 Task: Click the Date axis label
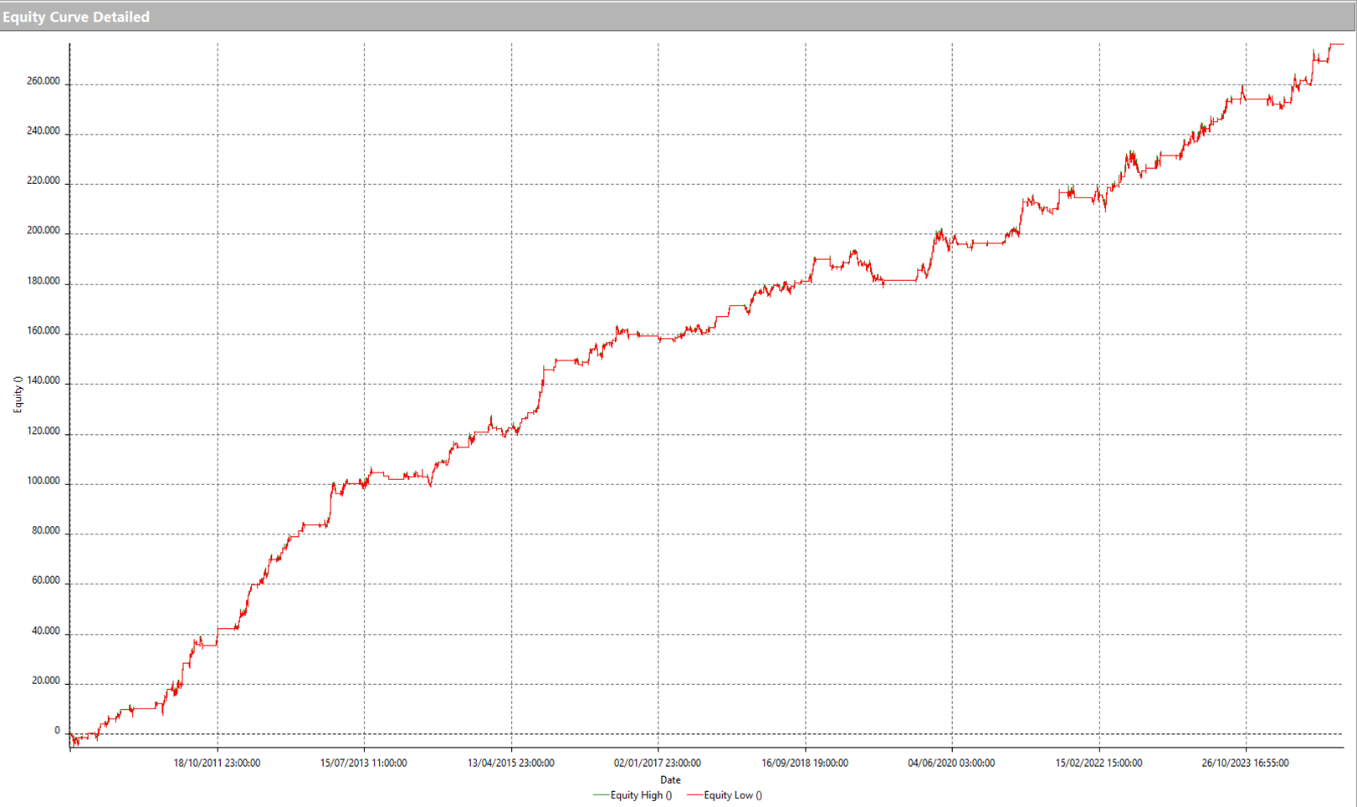(669, 779)
